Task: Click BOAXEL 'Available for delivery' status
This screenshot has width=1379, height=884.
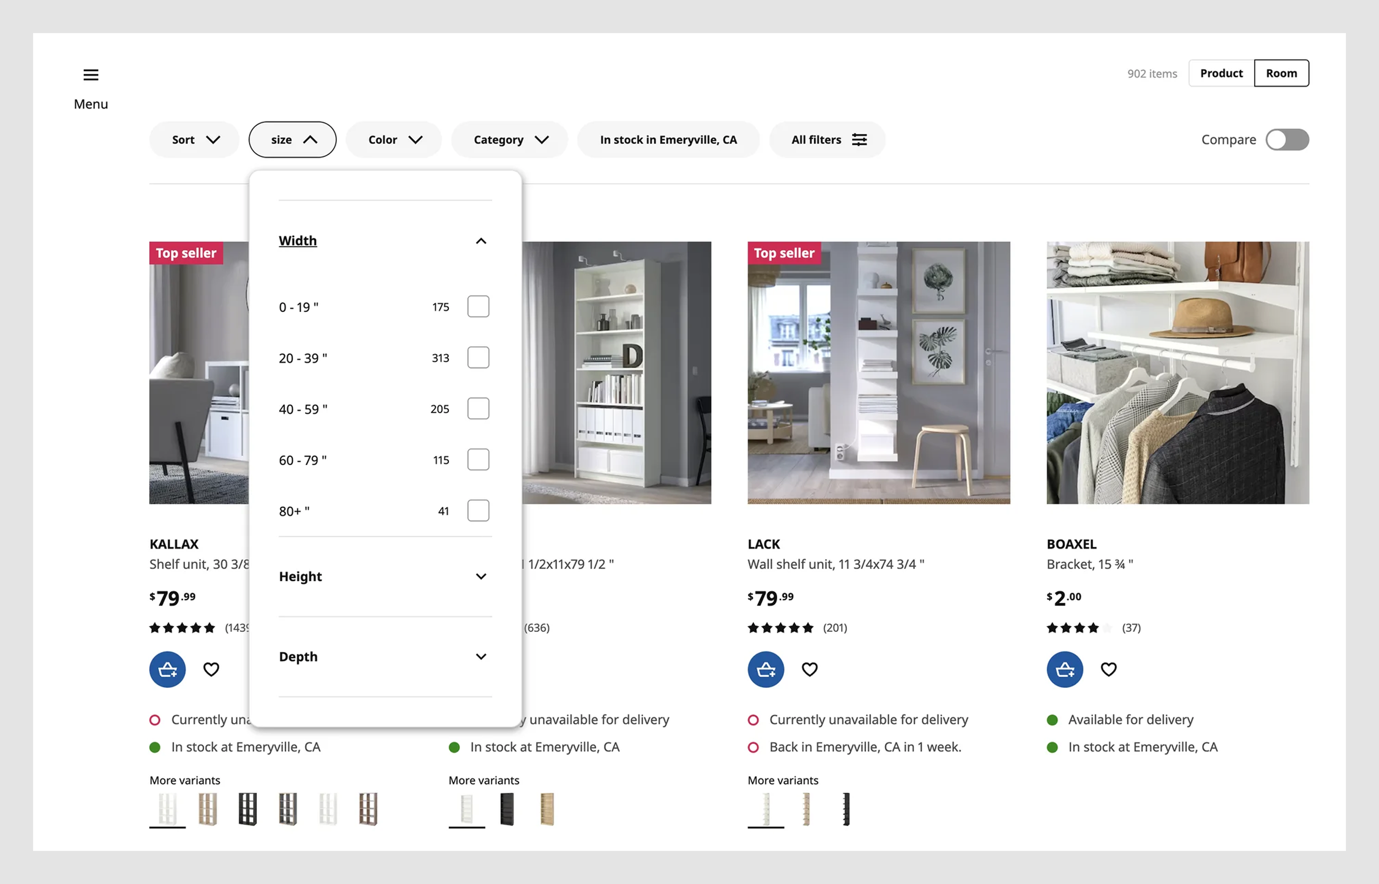Action: pyautogui.click(x=1130, y=719)
